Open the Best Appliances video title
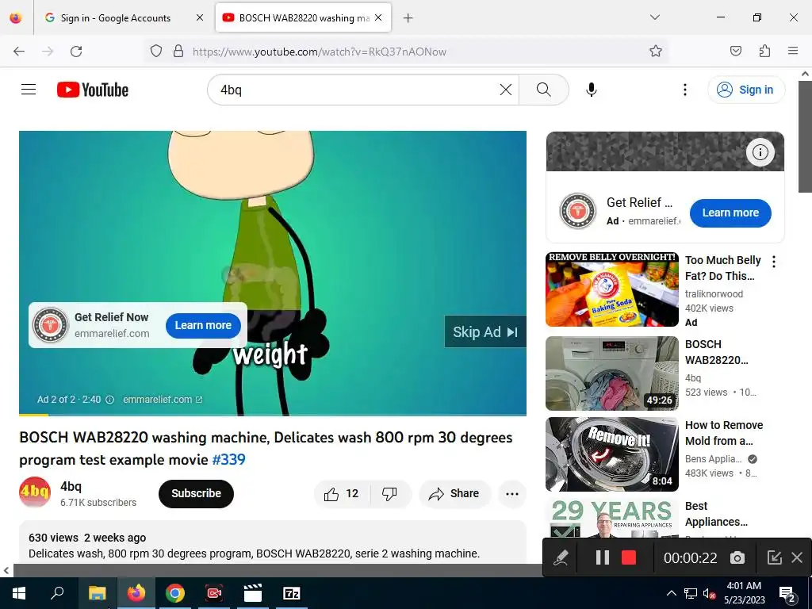The image size is (812, 609). [716, 514]
